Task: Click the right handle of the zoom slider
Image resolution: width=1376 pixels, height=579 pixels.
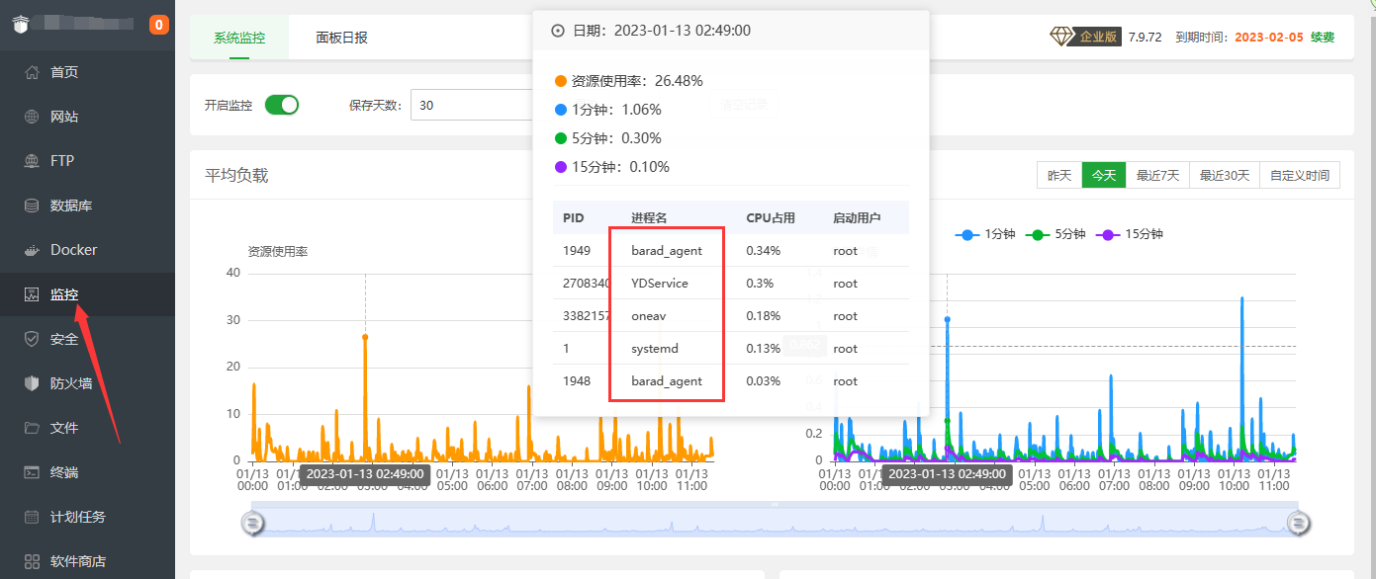Action: [1298, 524]
